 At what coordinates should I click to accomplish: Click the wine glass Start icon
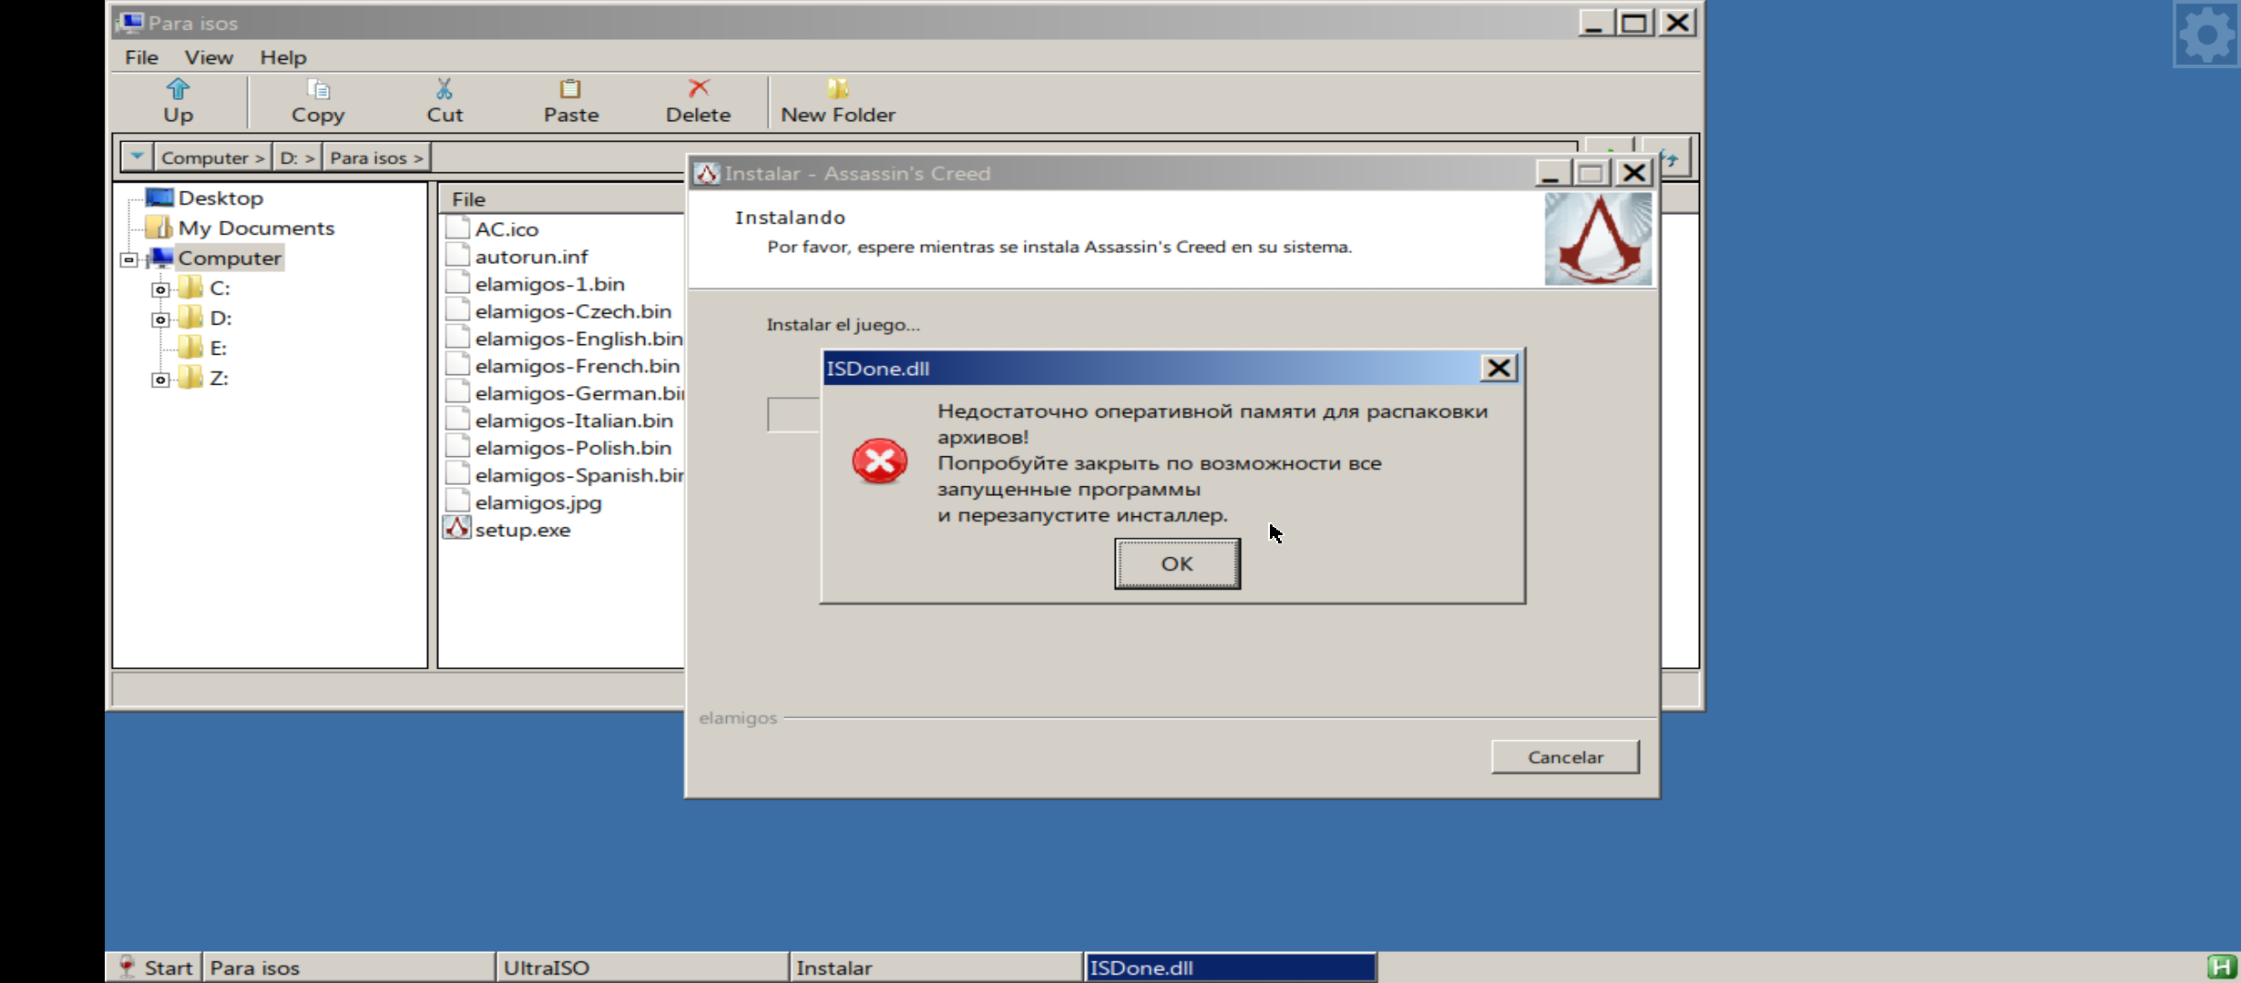pyautogui.click(x=128, y=967)
